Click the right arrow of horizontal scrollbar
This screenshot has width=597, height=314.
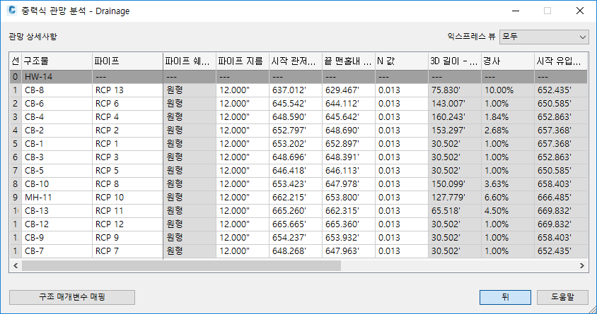(x=581, y=266)
